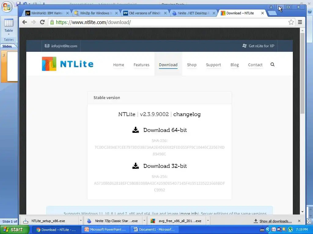Click the Windows flag icon near Get nLite

[244, 46]
